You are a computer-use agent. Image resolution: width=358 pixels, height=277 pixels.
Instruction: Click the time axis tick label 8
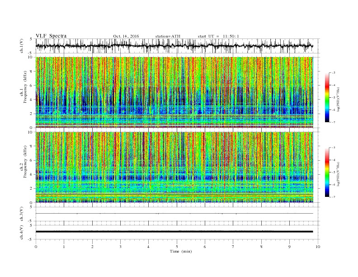pos(261,247)
